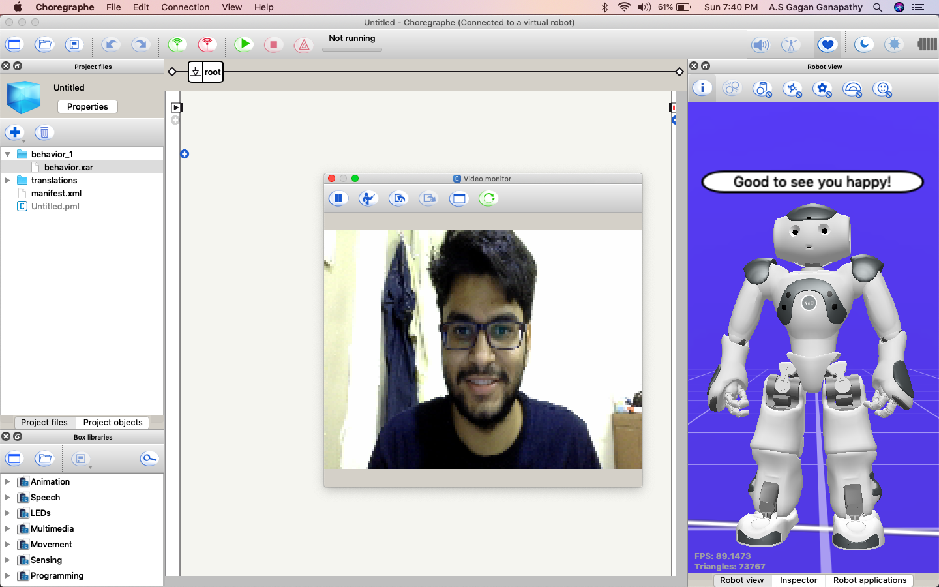Click the third Video monitor toolbar icon
Screen dimensions: 939x587
398,198
